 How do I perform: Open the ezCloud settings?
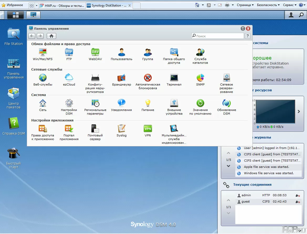click(x=69, y=80)
